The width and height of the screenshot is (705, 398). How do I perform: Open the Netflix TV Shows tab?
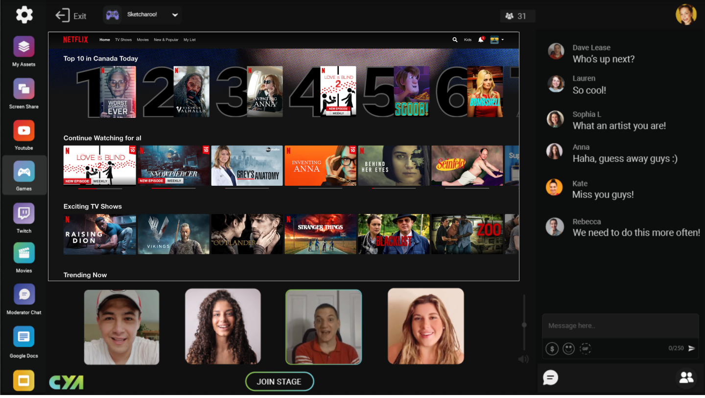point(123,40)
